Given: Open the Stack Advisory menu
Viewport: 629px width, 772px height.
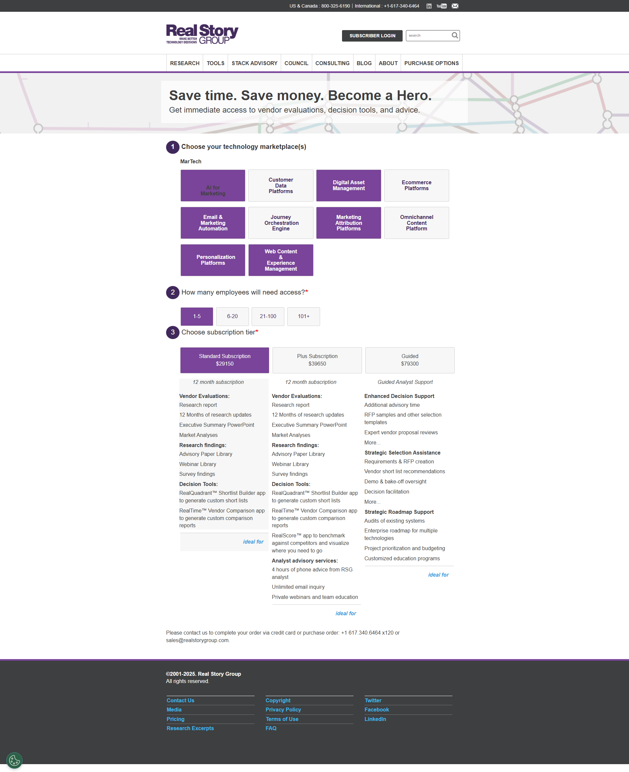Looking at the screenshot, I should pyautogui.click(x=254, y=63).
